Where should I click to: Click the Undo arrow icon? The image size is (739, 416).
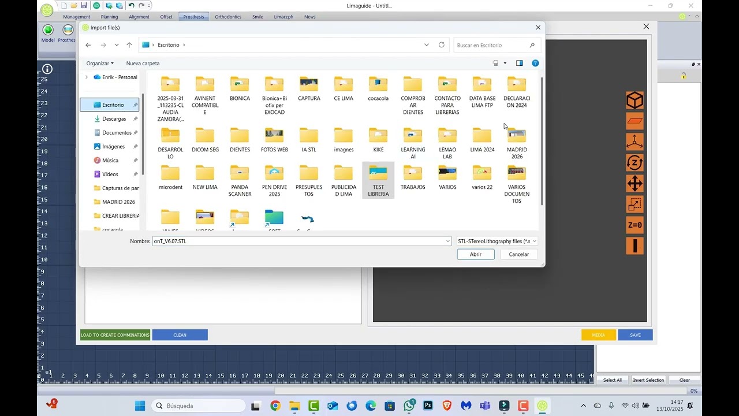(131, 5)
